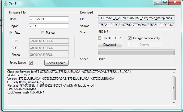Click the Download button
The width and height of the screenshot is (183, 112).
pos(110,45)
